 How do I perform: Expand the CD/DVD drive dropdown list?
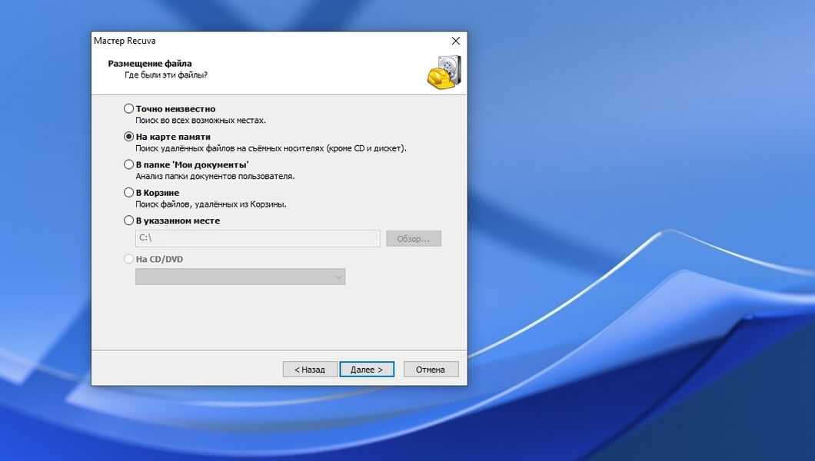(x=240, y=277)
